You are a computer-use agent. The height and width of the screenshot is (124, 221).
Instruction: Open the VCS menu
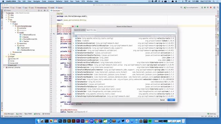pos(83,1)
